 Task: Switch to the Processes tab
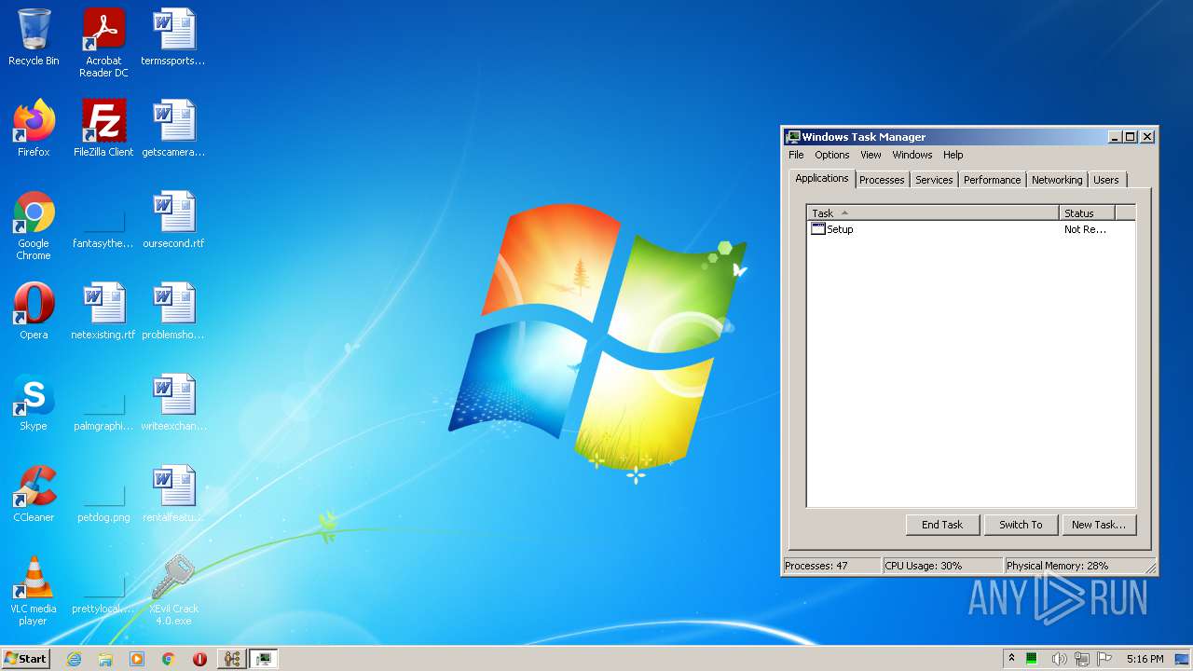click(882, 180)
